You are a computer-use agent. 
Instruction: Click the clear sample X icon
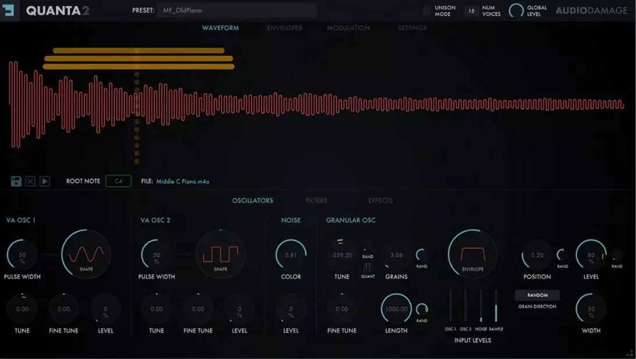click(30, 181)
